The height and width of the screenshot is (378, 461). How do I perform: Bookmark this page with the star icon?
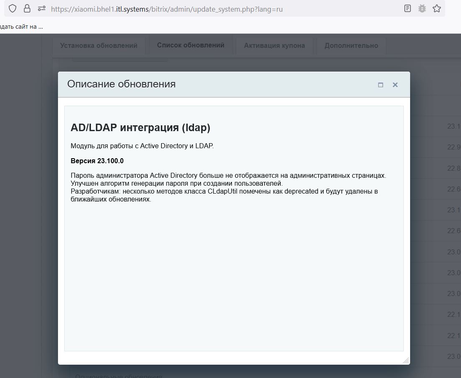437,8
